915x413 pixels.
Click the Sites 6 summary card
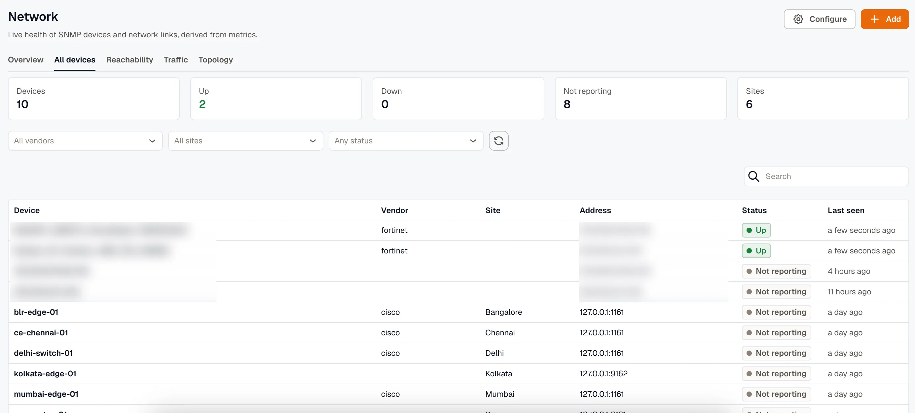[x=823, y=99]
